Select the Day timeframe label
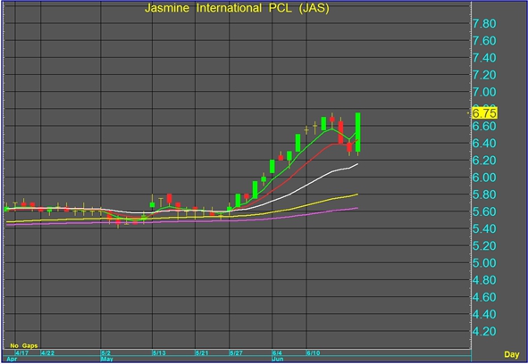Screen dimensions: 528x364 (x=511, y=354)
